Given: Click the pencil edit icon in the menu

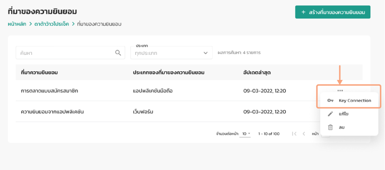Looking at the screenshot, I should (x=330, y=114).
